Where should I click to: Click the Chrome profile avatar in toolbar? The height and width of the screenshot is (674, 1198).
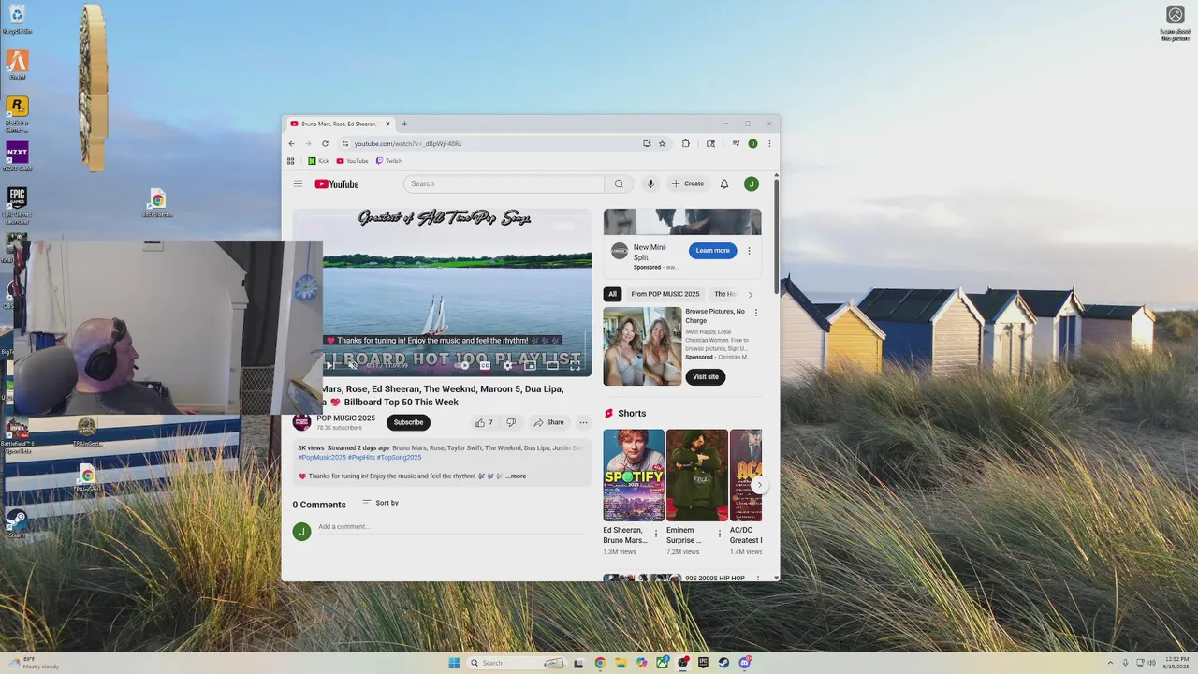(x=752, y=143)
